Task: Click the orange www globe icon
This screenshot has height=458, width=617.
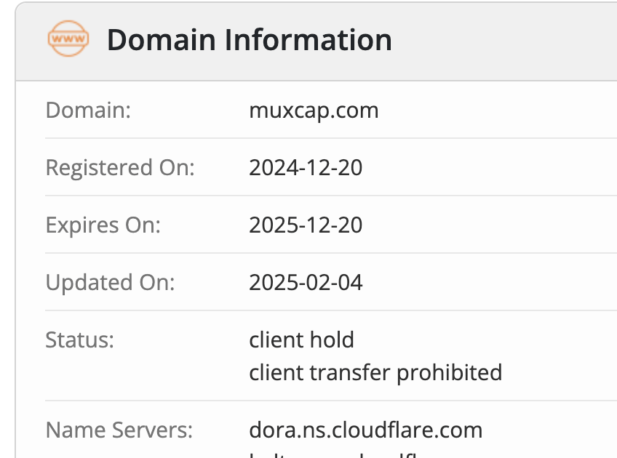Action: coord(68,39)
